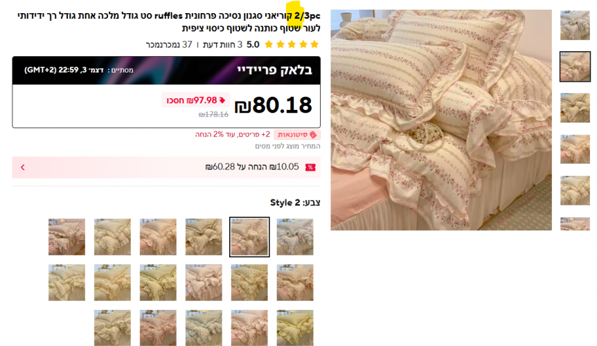Click the Black Friday sale banner

166,71
